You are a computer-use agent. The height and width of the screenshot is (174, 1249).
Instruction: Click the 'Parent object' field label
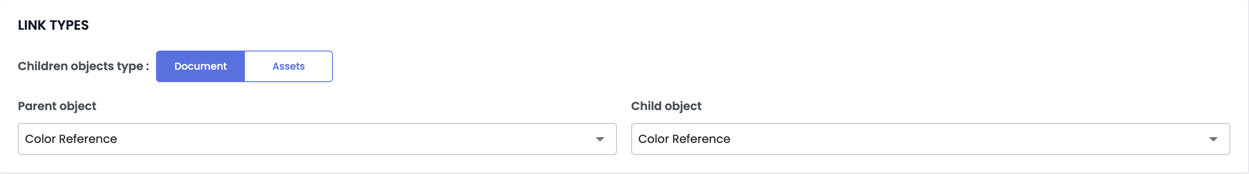click(57, 106)
